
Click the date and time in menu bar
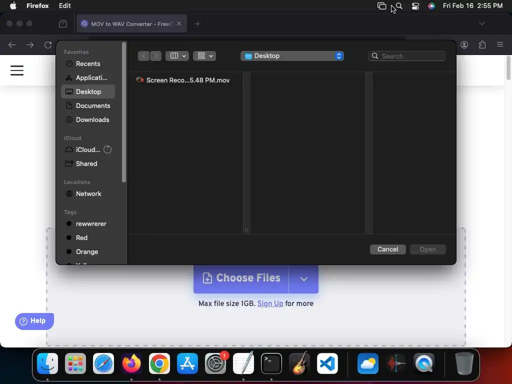[472, 6]
